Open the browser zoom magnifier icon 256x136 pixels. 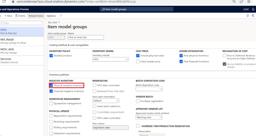click(x=234, y=2)
